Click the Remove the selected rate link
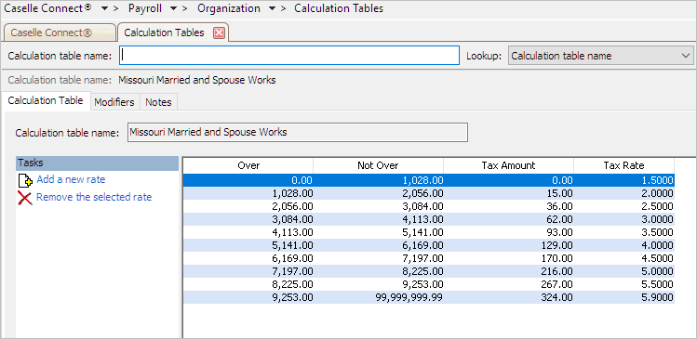The height and width of the screenshot is (339, 697). [94, 197]
